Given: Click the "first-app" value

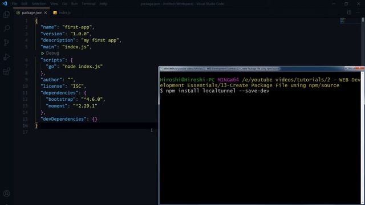Looking at the screenshot, I should (x=77, y=27).
